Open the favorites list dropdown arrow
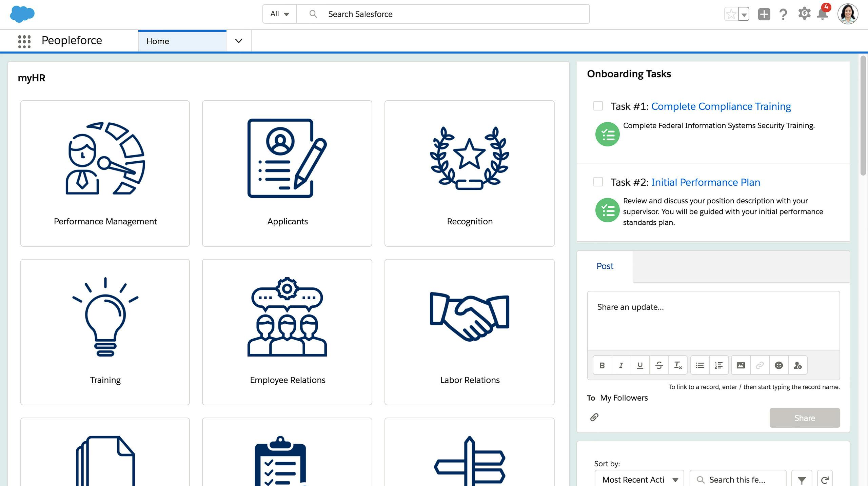The image size is (868, 486). (x=744, y=14)
